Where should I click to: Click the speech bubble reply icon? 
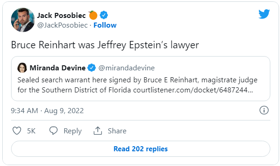pyautogui.click(x=54, y=131)
